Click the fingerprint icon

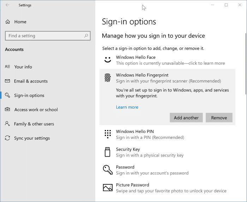coord(108,78)
